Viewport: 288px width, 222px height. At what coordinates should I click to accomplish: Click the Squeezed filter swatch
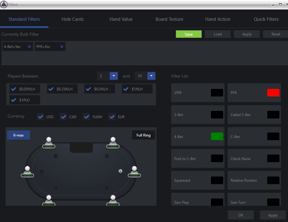pos(217,180)
